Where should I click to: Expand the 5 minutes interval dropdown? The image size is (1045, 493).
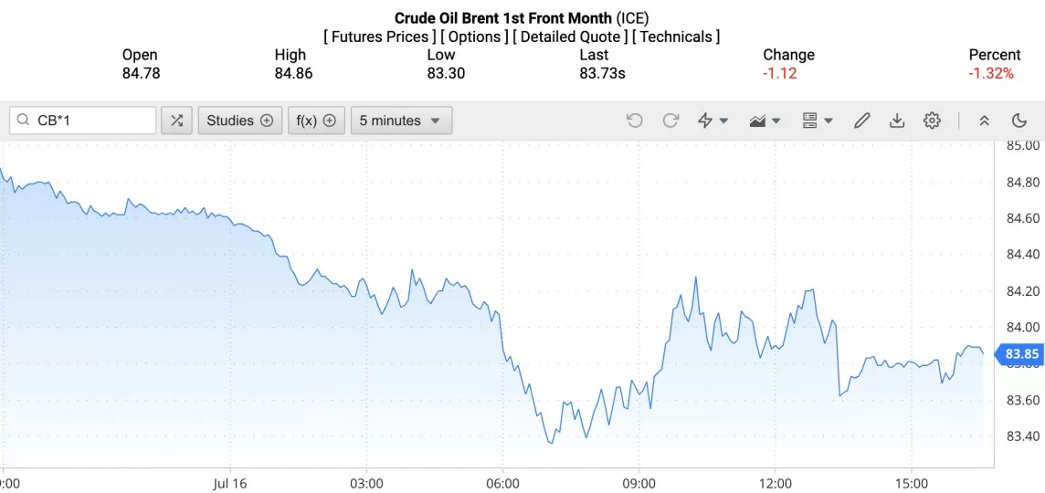(x=401, y=121)
